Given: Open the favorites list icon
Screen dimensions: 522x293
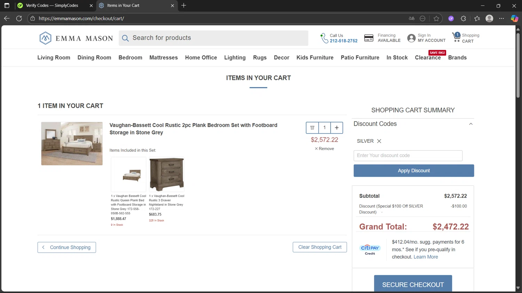Looking at the screenshot, I should 477,18.
